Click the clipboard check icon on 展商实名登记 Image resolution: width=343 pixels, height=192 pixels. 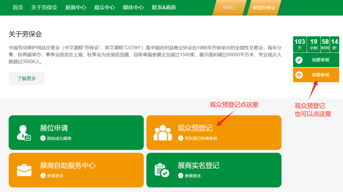[162, 170]
